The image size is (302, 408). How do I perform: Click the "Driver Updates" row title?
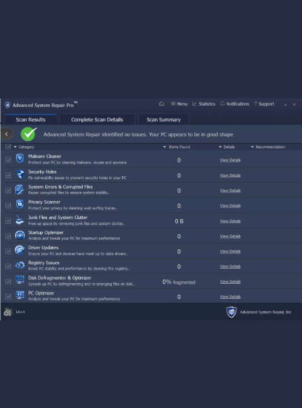tap(43, 247)
